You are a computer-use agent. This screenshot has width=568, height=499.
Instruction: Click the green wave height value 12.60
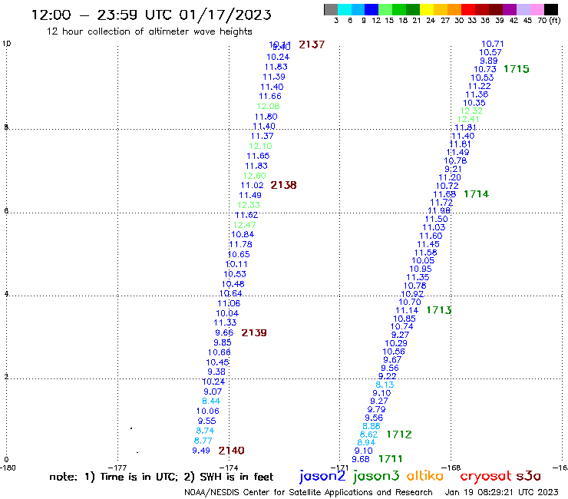pos(255,176)
